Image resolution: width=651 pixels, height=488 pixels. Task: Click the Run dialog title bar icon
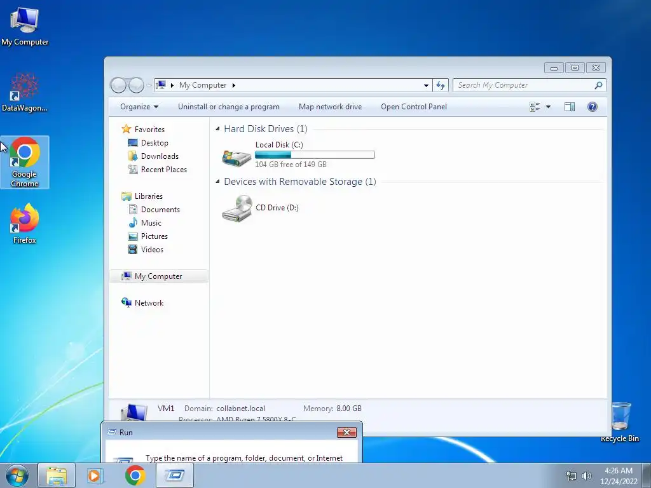[x=112, y=432]
